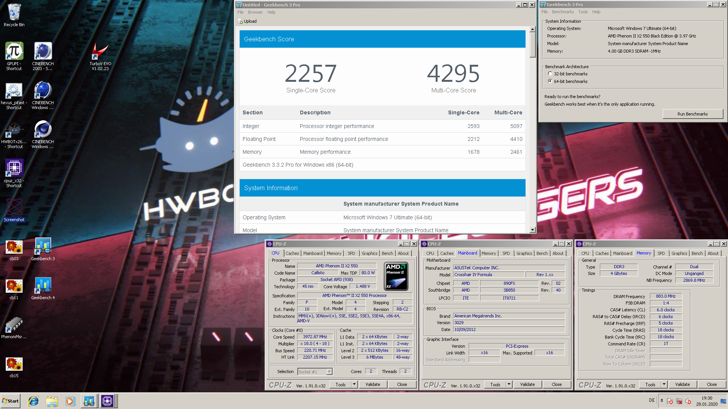Select 32-bit benchmarks radio button
This screenshot has width=728, height=409.
pos(550,74)
